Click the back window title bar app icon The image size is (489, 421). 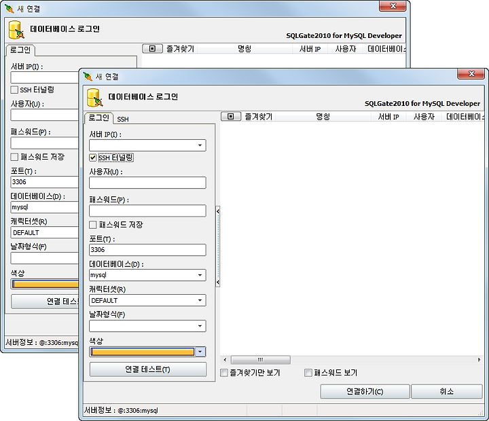(x=10, y=9)
